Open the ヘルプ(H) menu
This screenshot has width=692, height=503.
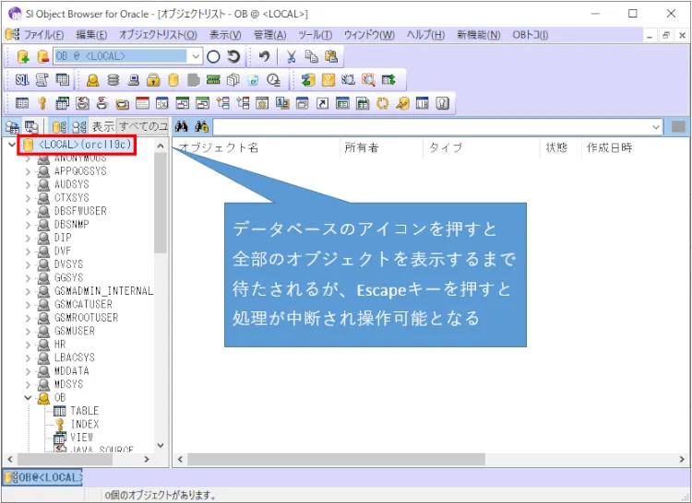click(x=425, y=35)
